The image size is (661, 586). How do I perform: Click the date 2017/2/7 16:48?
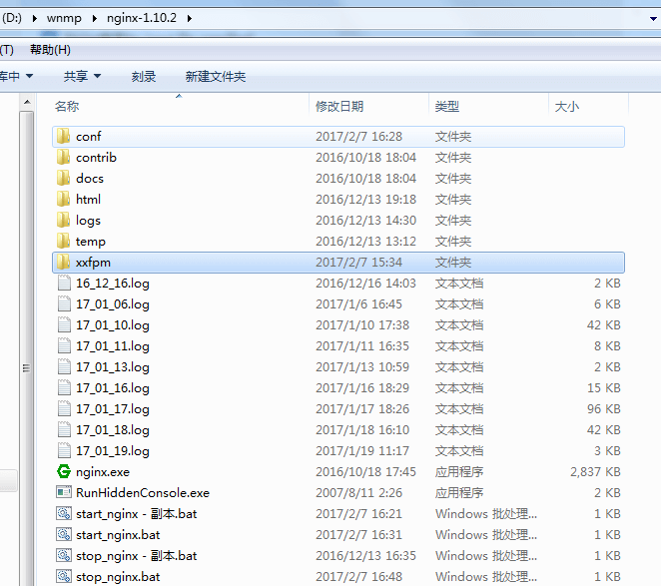[358, 577]
